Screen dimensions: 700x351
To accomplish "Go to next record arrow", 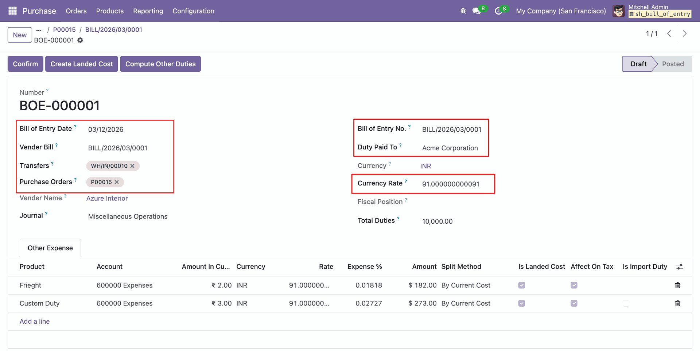I will (x=684, y=33).
